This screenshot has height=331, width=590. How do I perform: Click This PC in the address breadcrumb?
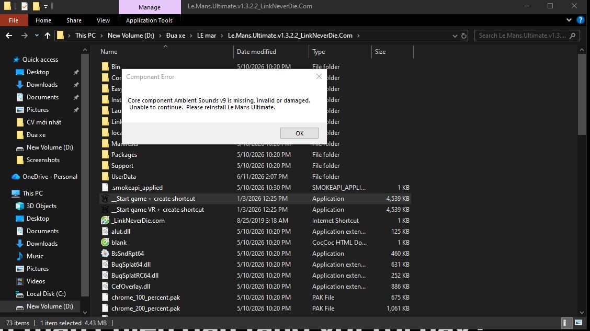click(85, 36)
